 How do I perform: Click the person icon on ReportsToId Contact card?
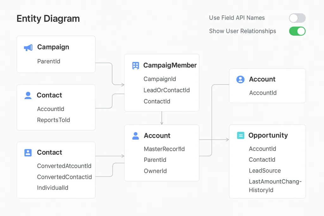(x=28, y=96)
